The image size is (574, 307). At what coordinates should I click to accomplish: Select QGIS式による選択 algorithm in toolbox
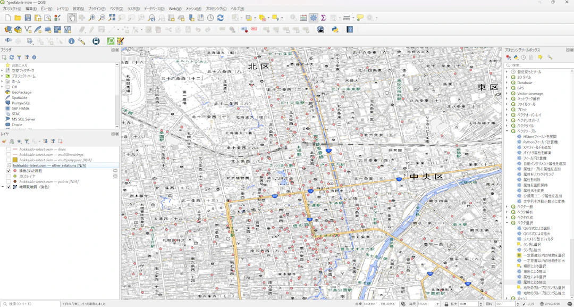coord(537,228)
